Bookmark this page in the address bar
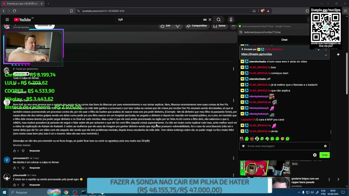Viewport: 349px width, 196px height. [71, 11]
